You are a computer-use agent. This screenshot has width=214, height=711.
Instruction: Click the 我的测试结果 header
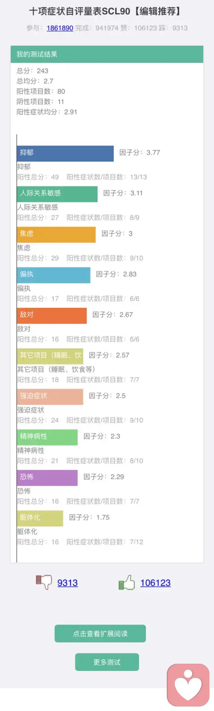coord(107,54)
